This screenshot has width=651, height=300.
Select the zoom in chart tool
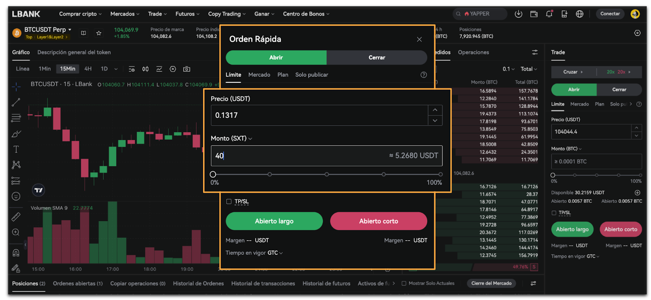coord(16,232)
